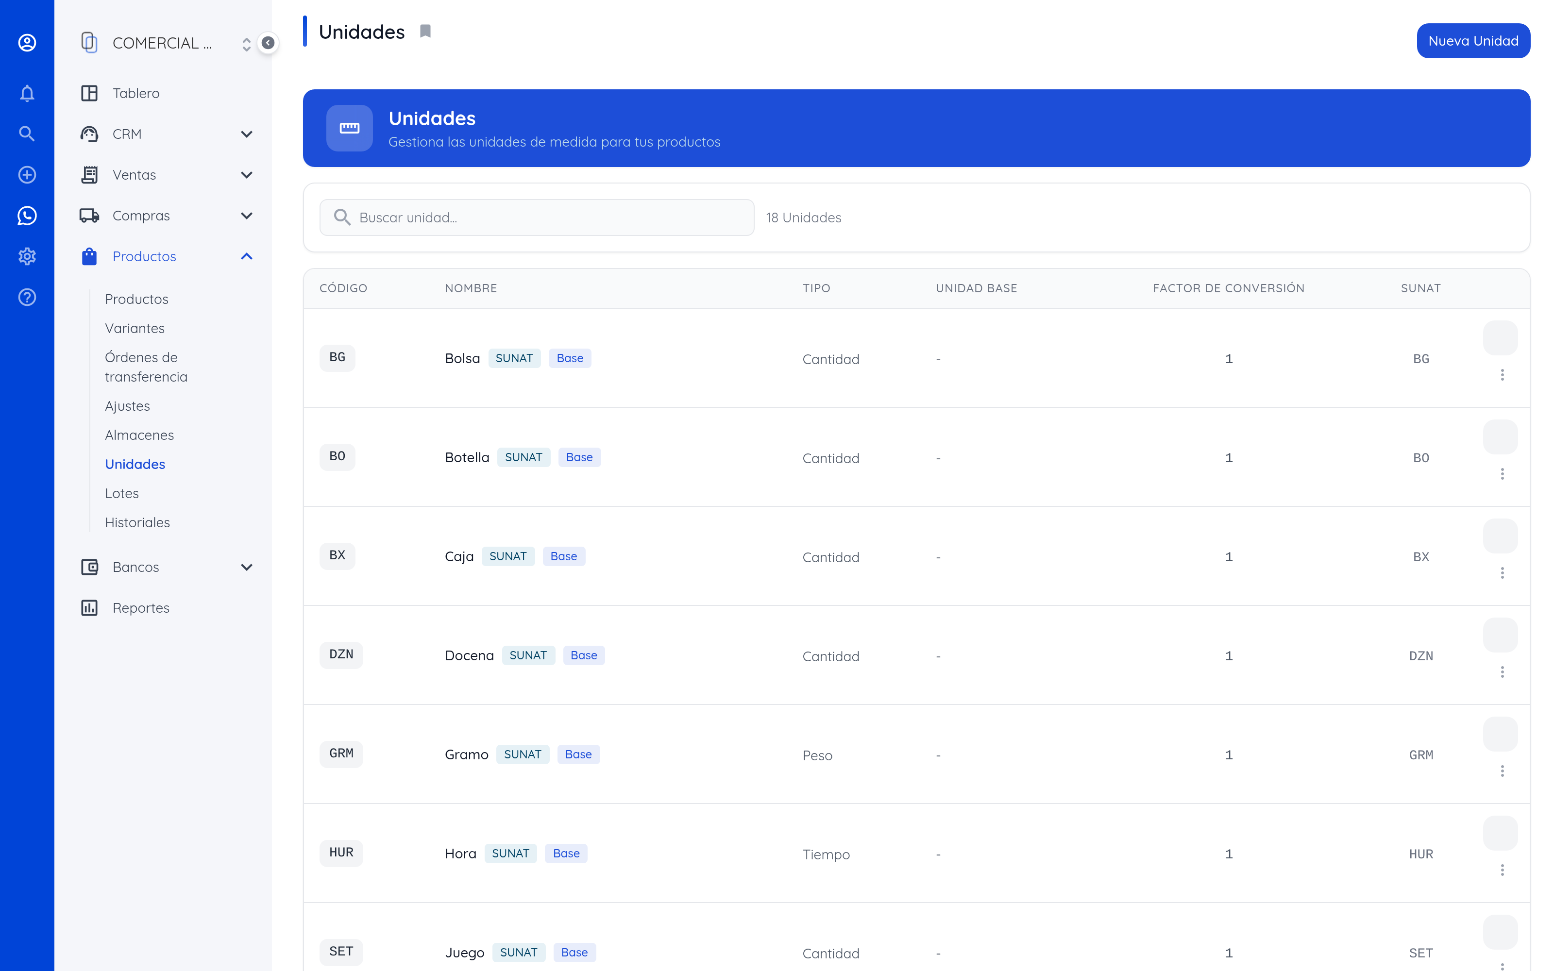Click the bookmark icon beside Unidades title
The image size is (1554, 971).
click(425, 32)
